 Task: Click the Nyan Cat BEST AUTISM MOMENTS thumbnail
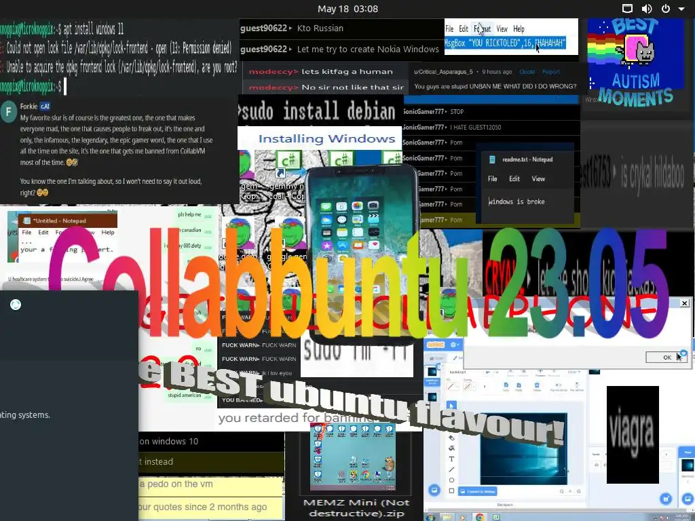click(635, 62)
